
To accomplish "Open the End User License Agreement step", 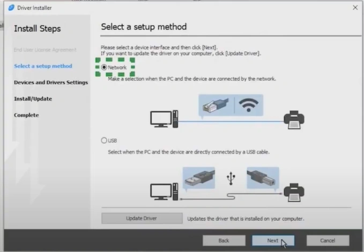I will click(45, 50).
